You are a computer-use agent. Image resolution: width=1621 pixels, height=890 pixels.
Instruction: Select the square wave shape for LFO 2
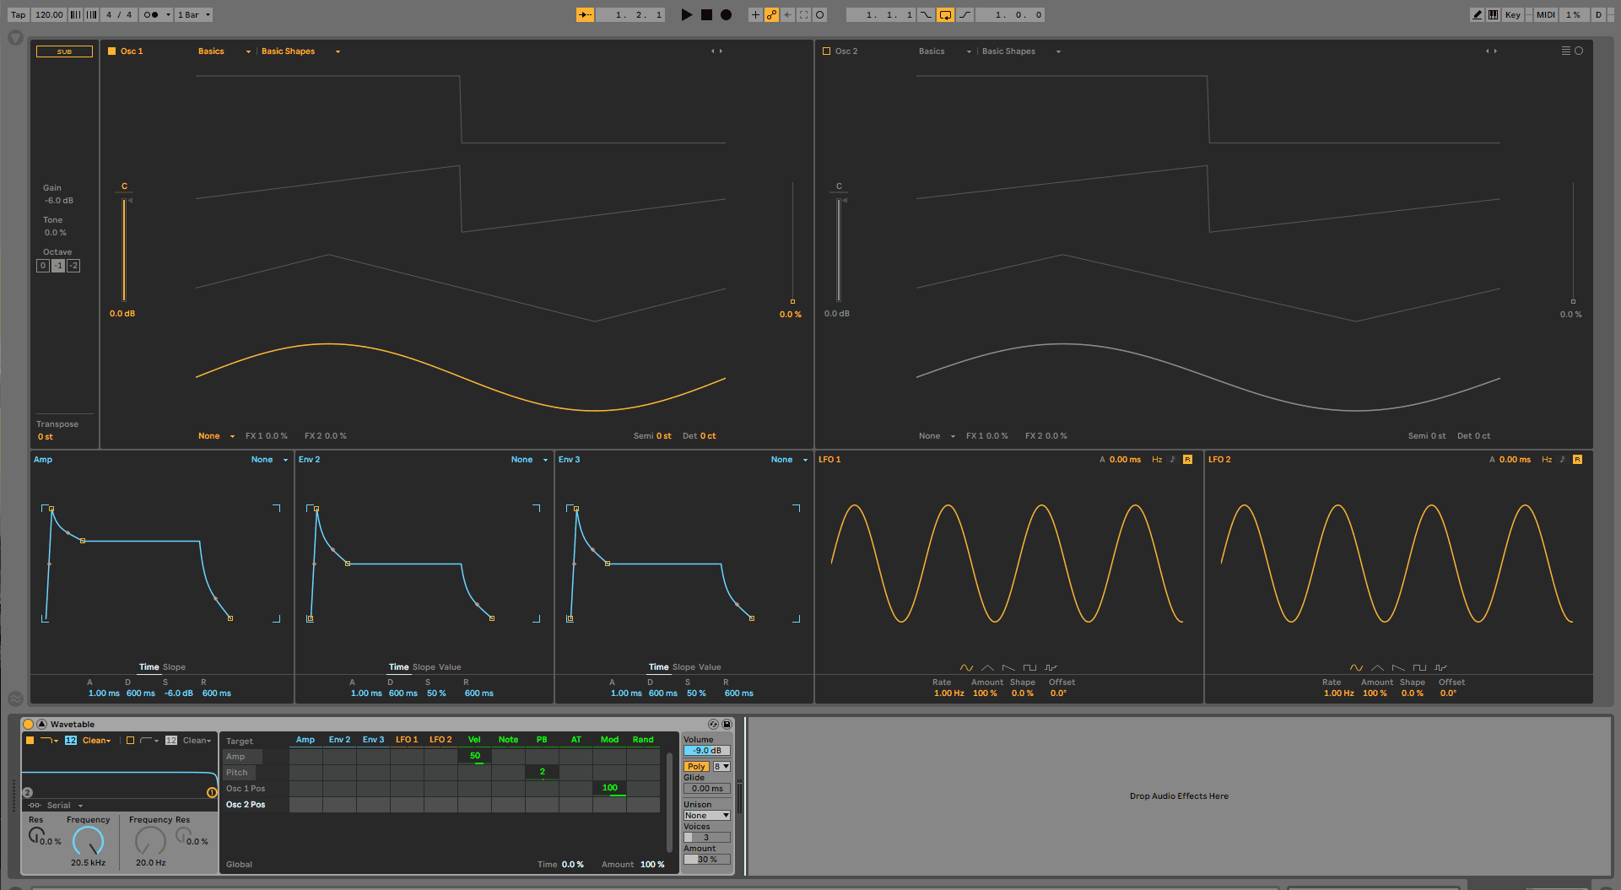coord(1420,667)
